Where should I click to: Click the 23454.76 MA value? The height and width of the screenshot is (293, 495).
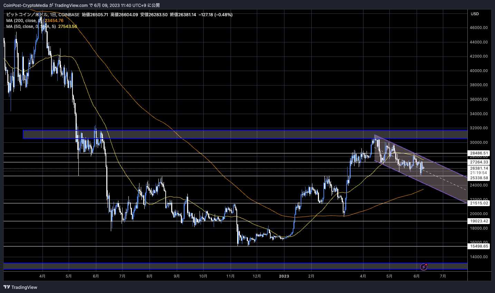pyautogui.click(x=54, y=21)
